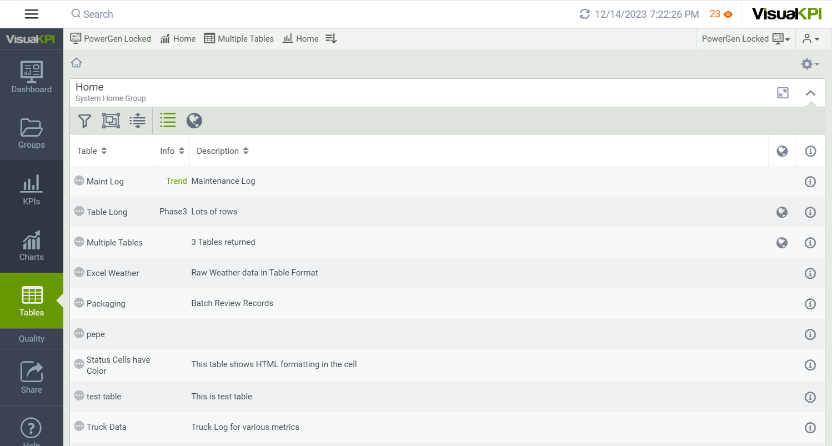Open the settings gear dropdown
The width and height of the screenshot is (832, 446).
[x=810, y=64]
